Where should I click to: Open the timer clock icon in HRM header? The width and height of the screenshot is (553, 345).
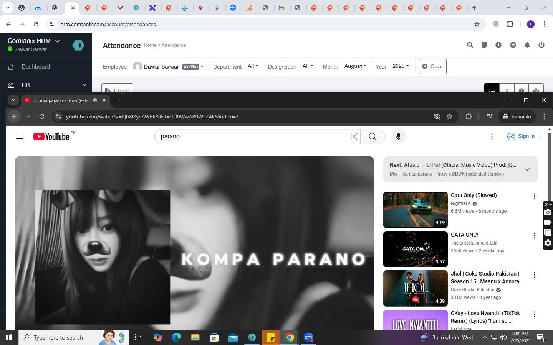click(498, 45)
